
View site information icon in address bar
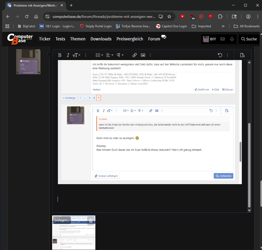click(47, 17)
